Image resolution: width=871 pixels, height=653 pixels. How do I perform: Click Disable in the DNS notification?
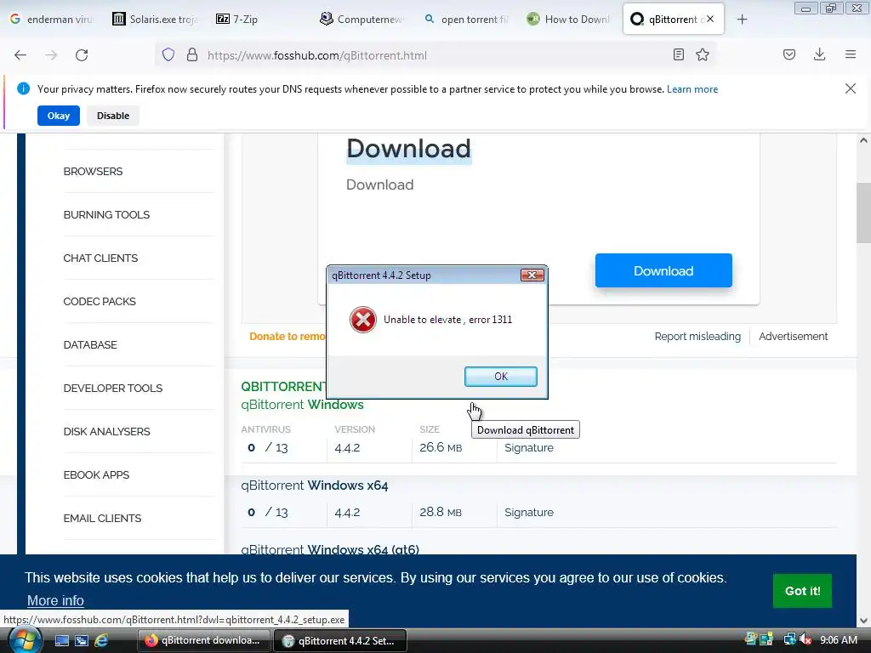113,116
